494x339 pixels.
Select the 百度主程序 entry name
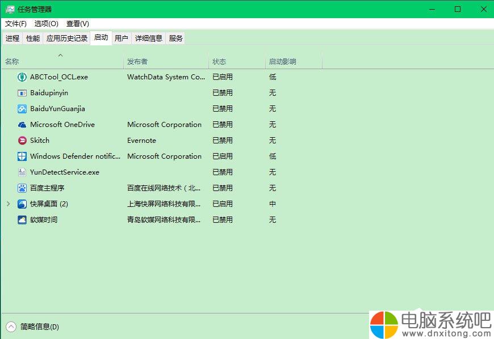point(47,188)
